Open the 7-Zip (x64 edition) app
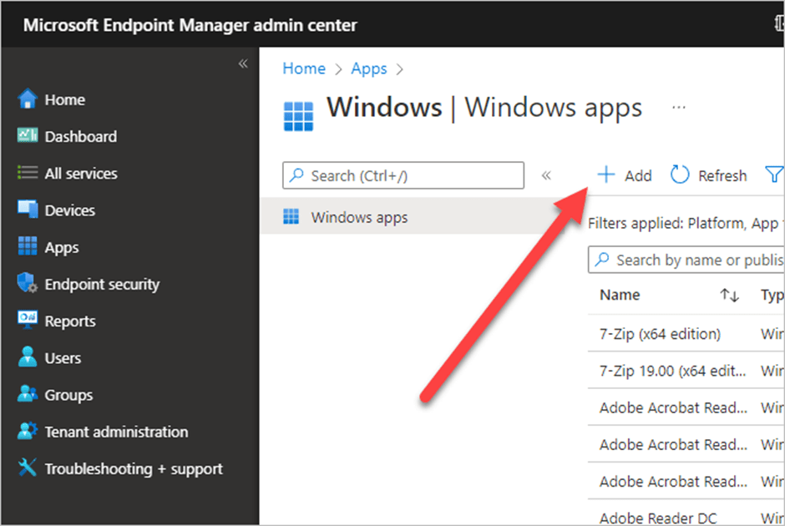 pyautogui.click(x=660, y=334)
